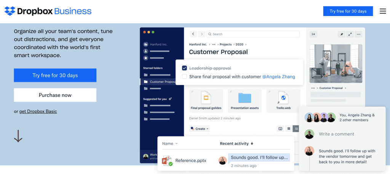Image resolution: width=390 pixels, height=174 pixels.
Task: Expand the Name column sort chevron
Action: tap(176, 144)
